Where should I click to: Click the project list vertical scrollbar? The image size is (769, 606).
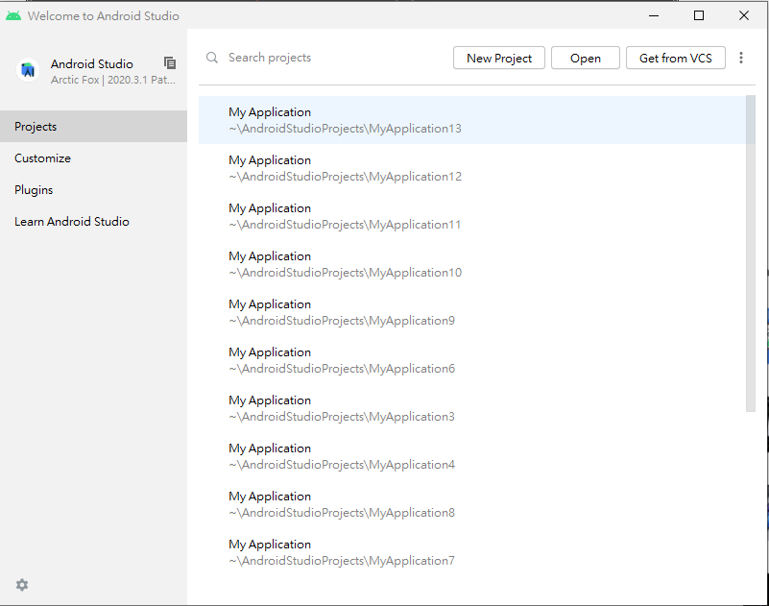751,254
